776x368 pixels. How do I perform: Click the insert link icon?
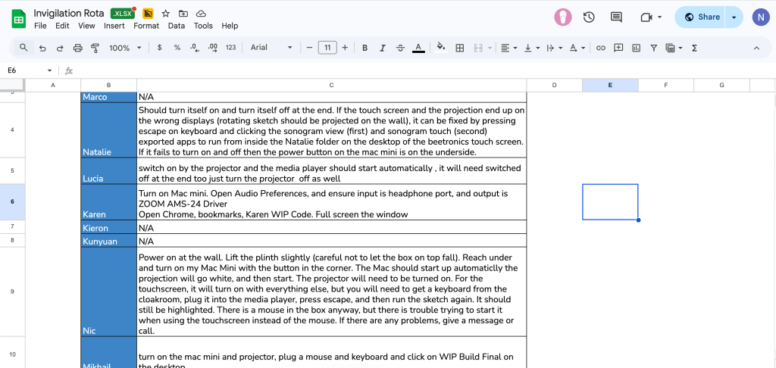pyautogui.click(x=600, y=48)
